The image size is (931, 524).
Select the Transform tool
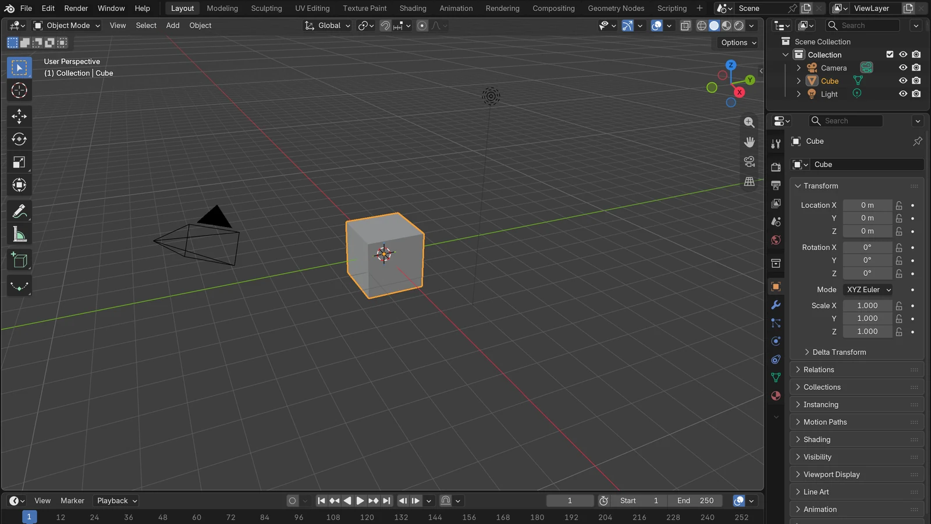(x=19, y=185)
